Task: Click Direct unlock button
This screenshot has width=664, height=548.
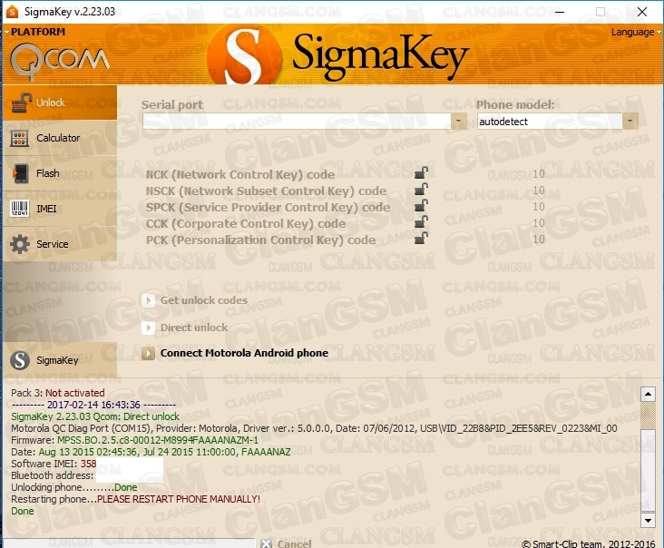Action: (x=194, y=328)
